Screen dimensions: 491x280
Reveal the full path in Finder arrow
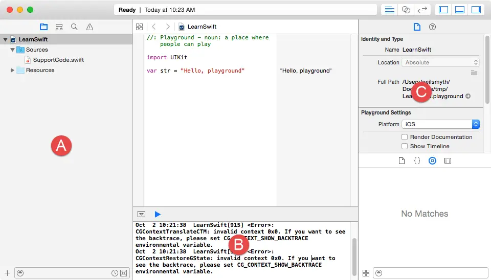pos(468,96)
